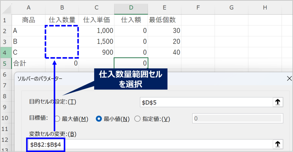Select column D header
This screenshot has width=293, height=152.
click(131, 8)
